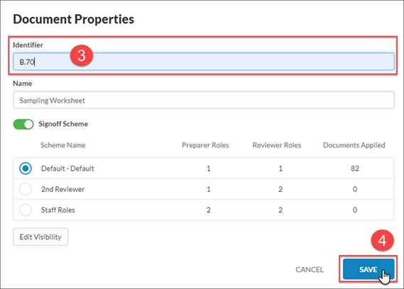This screenshot has width=404, height=289.
Task: Click the Name field showing Sampling Worksheet
Action: click(204, 100)
